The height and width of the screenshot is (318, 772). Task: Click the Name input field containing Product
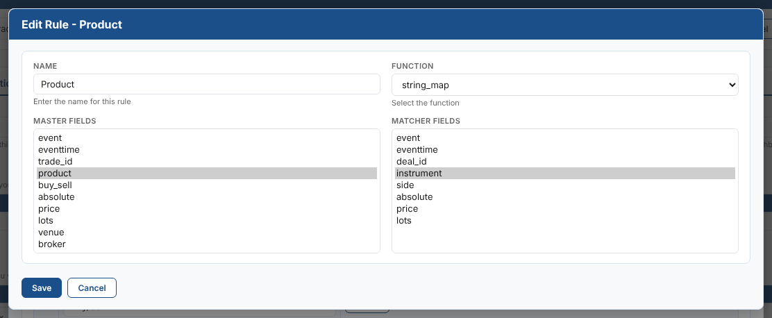[x=207, y=84]
